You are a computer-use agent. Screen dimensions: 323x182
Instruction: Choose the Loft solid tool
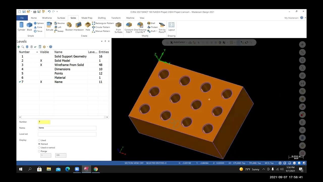coord(58,27)
